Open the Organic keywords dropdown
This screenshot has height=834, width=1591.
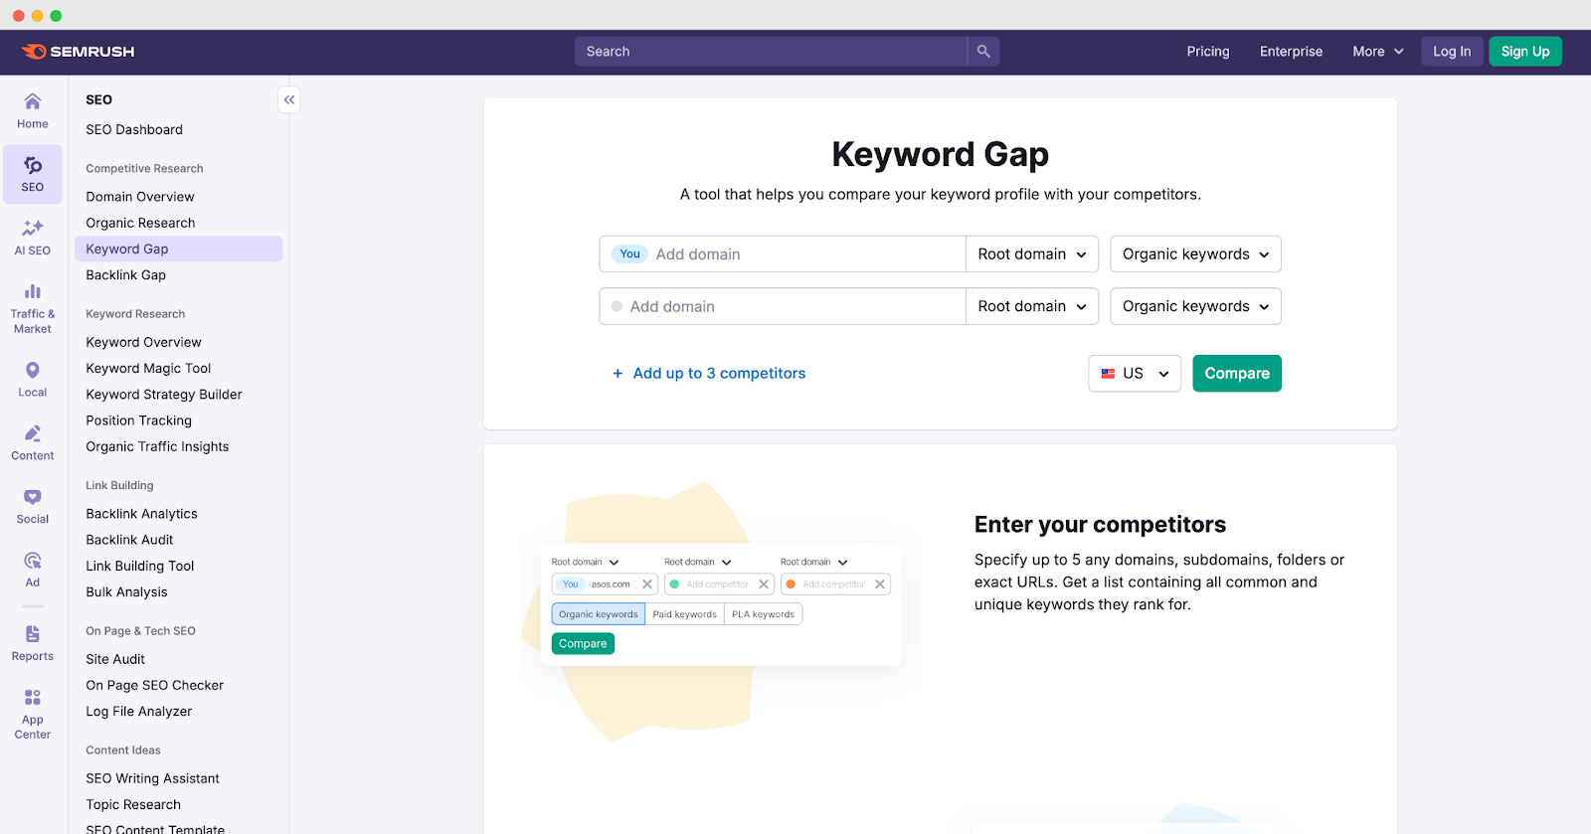tap(1193, 253)
